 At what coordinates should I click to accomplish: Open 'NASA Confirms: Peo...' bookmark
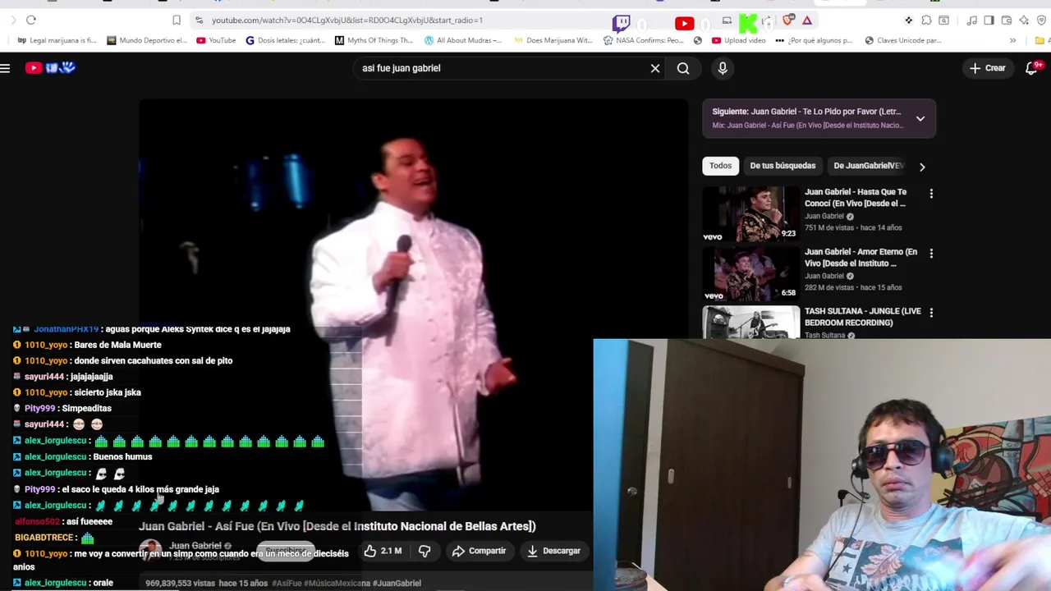tap(643, 40)
